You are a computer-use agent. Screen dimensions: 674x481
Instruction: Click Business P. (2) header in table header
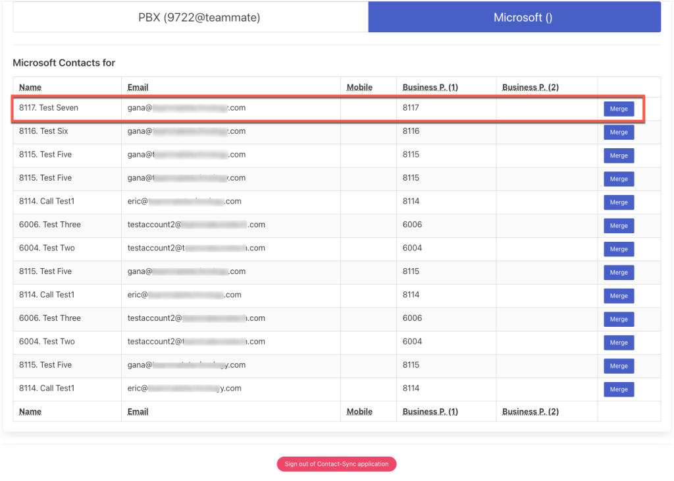click(530, 87)
